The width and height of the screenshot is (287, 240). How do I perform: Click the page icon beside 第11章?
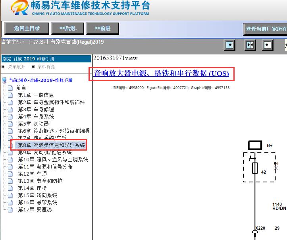pos(10,167)
